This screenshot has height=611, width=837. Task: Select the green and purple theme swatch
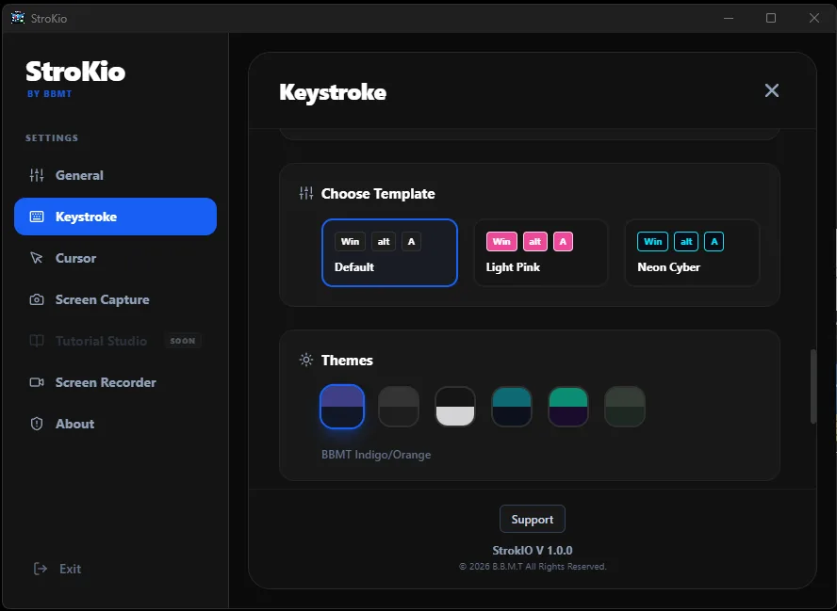click(568, 407)
